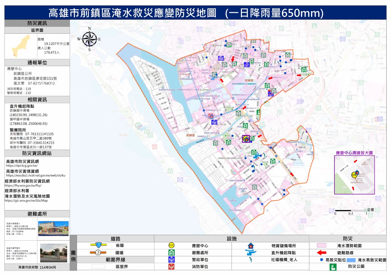Click the compass rose on the map
Viewport: 391px width, 275px height.
coord(89,39)
